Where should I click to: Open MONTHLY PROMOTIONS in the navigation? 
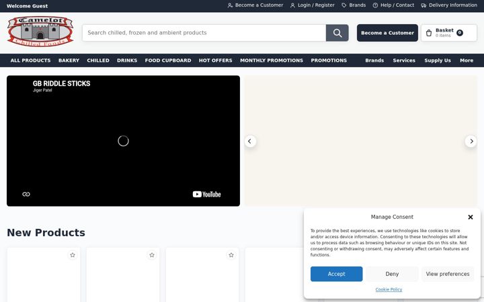(x=272, y=60)
